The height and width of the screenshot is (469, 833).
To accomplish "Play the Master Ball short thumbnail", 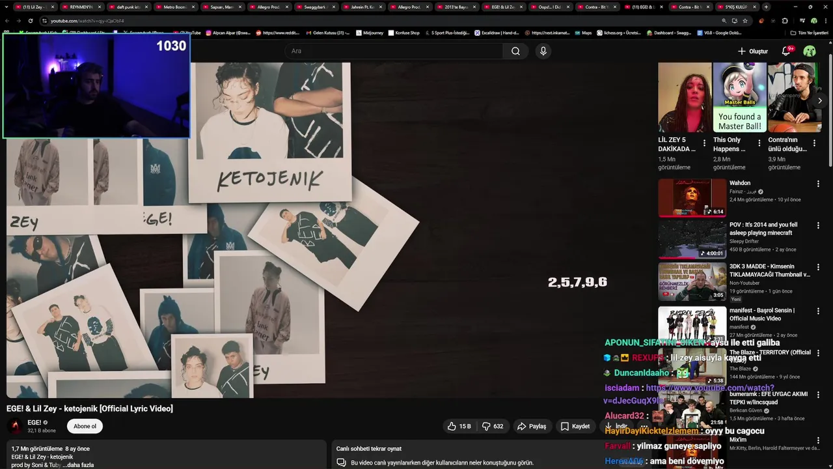I will tap(740, 97).
